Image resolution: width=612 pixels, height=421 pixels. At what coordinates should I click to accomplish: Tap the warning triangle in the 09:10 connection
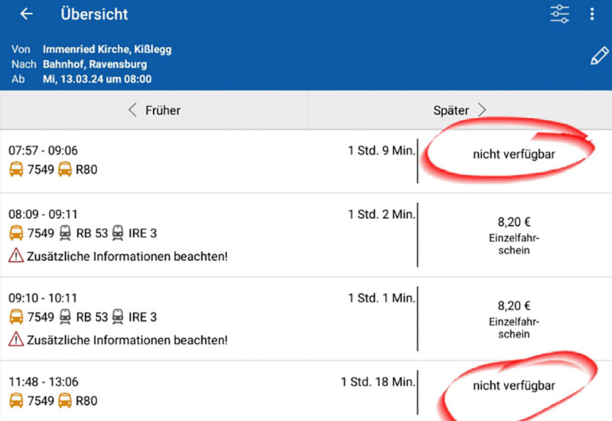pyautogui.click(x=16, y=339)
